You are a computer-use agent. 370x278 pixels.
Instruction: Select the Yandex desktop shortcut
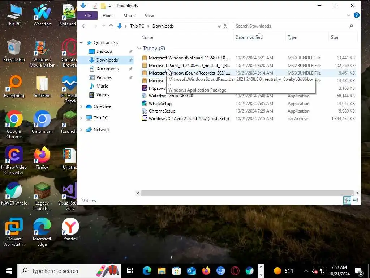tap(70, 229)
